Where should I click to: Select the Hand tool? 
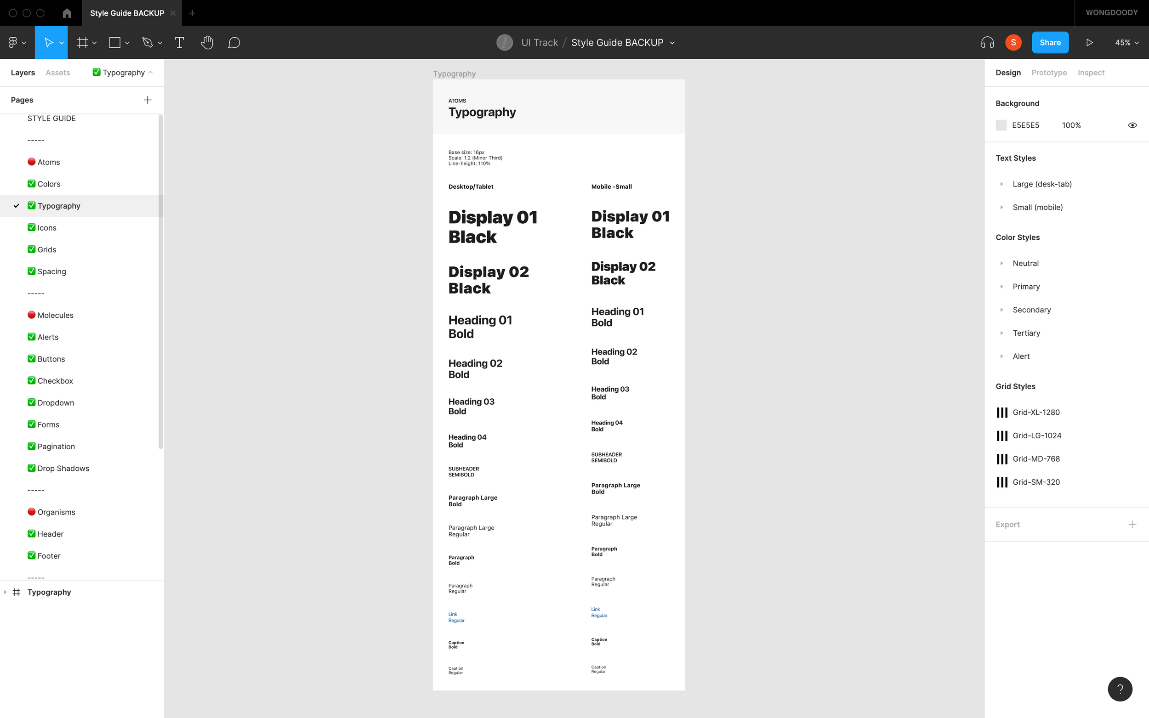coord(207,43)
